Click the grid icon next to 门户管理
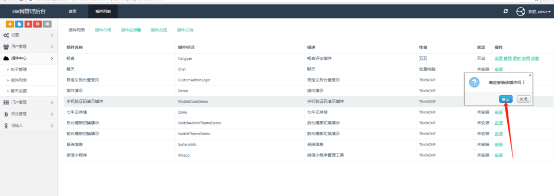554x196 pixels. click(6, 102)
